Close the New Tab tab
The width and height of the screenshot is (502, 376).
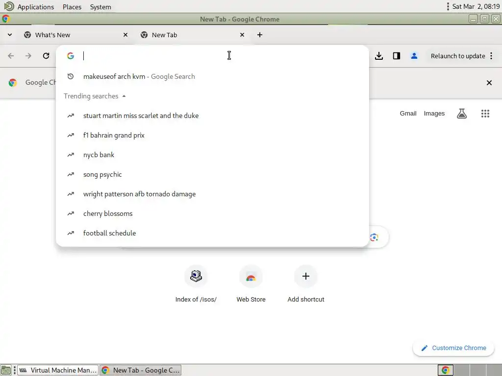(242, 35)
